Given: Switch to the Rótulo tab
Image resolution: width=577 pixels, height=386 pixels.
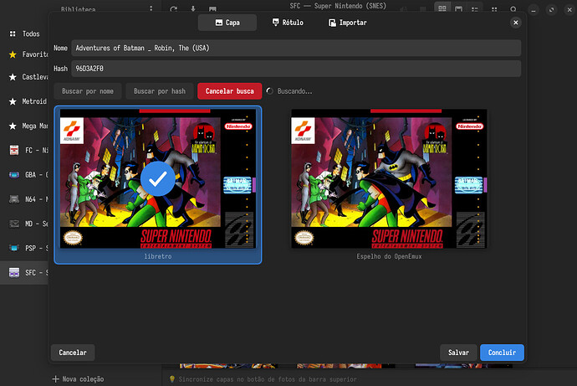Looking at the screenshot, I should tap(288, 23).
